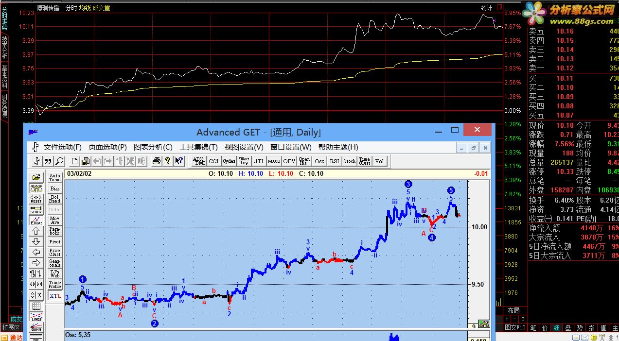Click the printer icon
Viewport: 619px width, 341px height.
[x=157, y=161]
